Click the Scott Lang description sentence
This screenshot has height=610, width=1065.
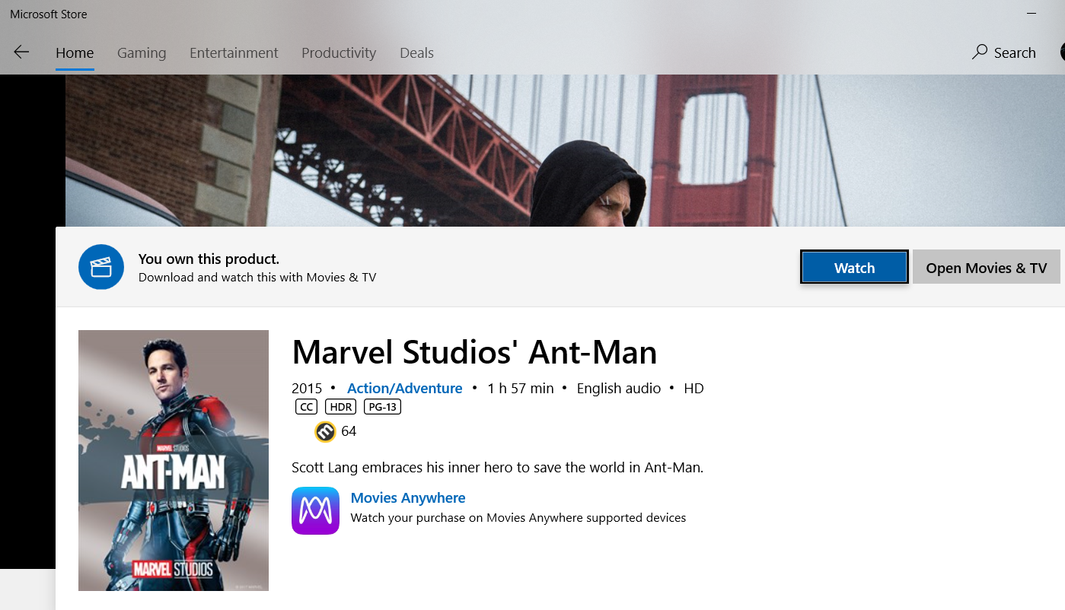click(x=497, y=467)
